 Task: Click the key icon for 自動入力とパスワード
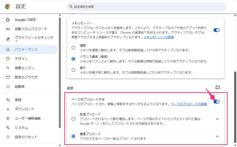[x=8, y=29]
